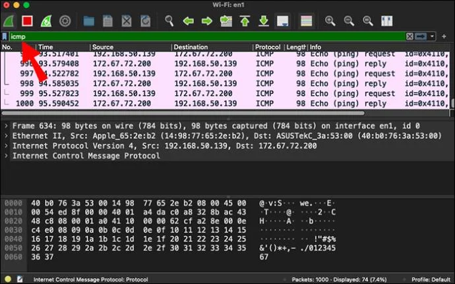This screenshot has width=455, height=284.
Task: Sort by the Destination column header
Action: (212, 47)
